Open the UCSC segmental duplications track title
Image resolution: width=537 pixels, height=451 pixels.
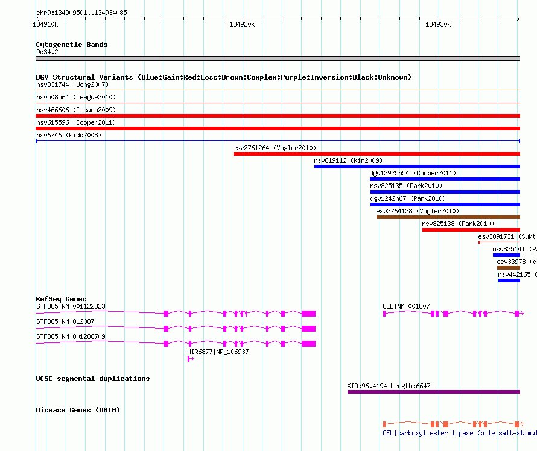click(93, 379)
